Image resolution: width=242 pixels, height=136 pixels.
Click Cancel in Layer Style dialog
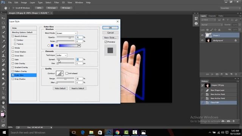110,33
